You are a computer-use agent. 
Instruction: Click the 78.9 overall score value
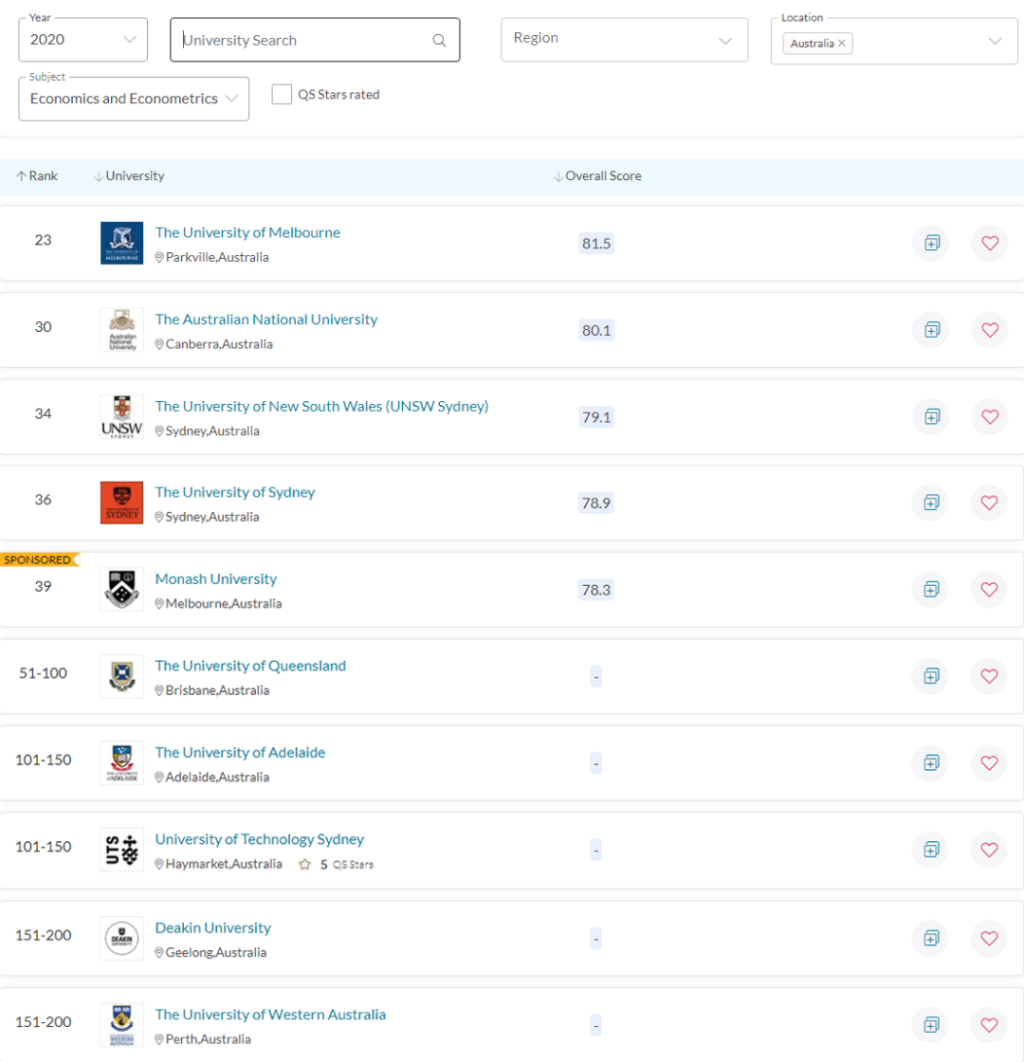pos(596,503)
